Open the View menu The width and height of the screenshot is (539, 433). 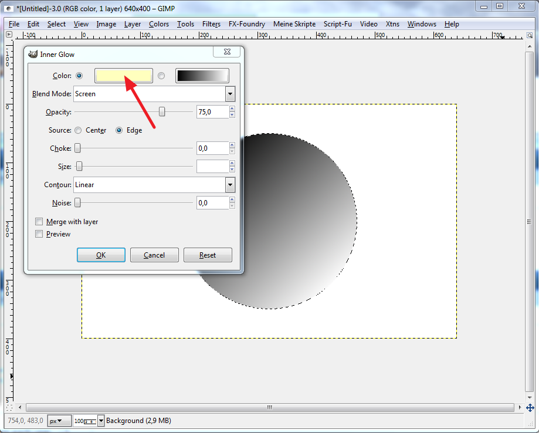pyautogui.click(x=81, y=24)
